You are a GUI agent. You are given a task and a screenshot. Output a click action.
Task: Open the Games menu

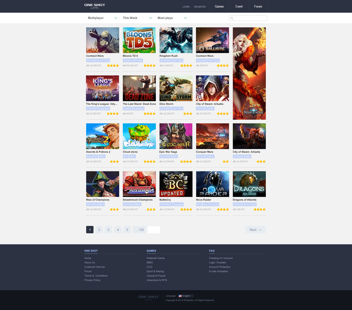(219, 6)
